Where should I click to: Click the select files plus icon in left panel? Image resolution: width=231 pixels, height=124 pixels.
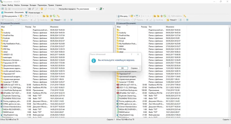coord(65,20)
